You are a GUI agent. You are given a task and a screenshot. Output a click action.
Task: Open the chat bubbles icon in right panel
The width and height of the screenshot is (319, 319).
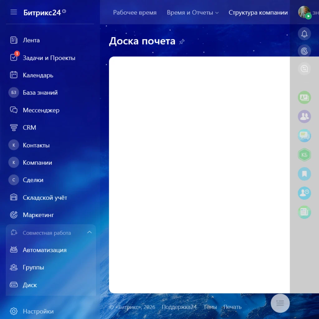point(304,136)
